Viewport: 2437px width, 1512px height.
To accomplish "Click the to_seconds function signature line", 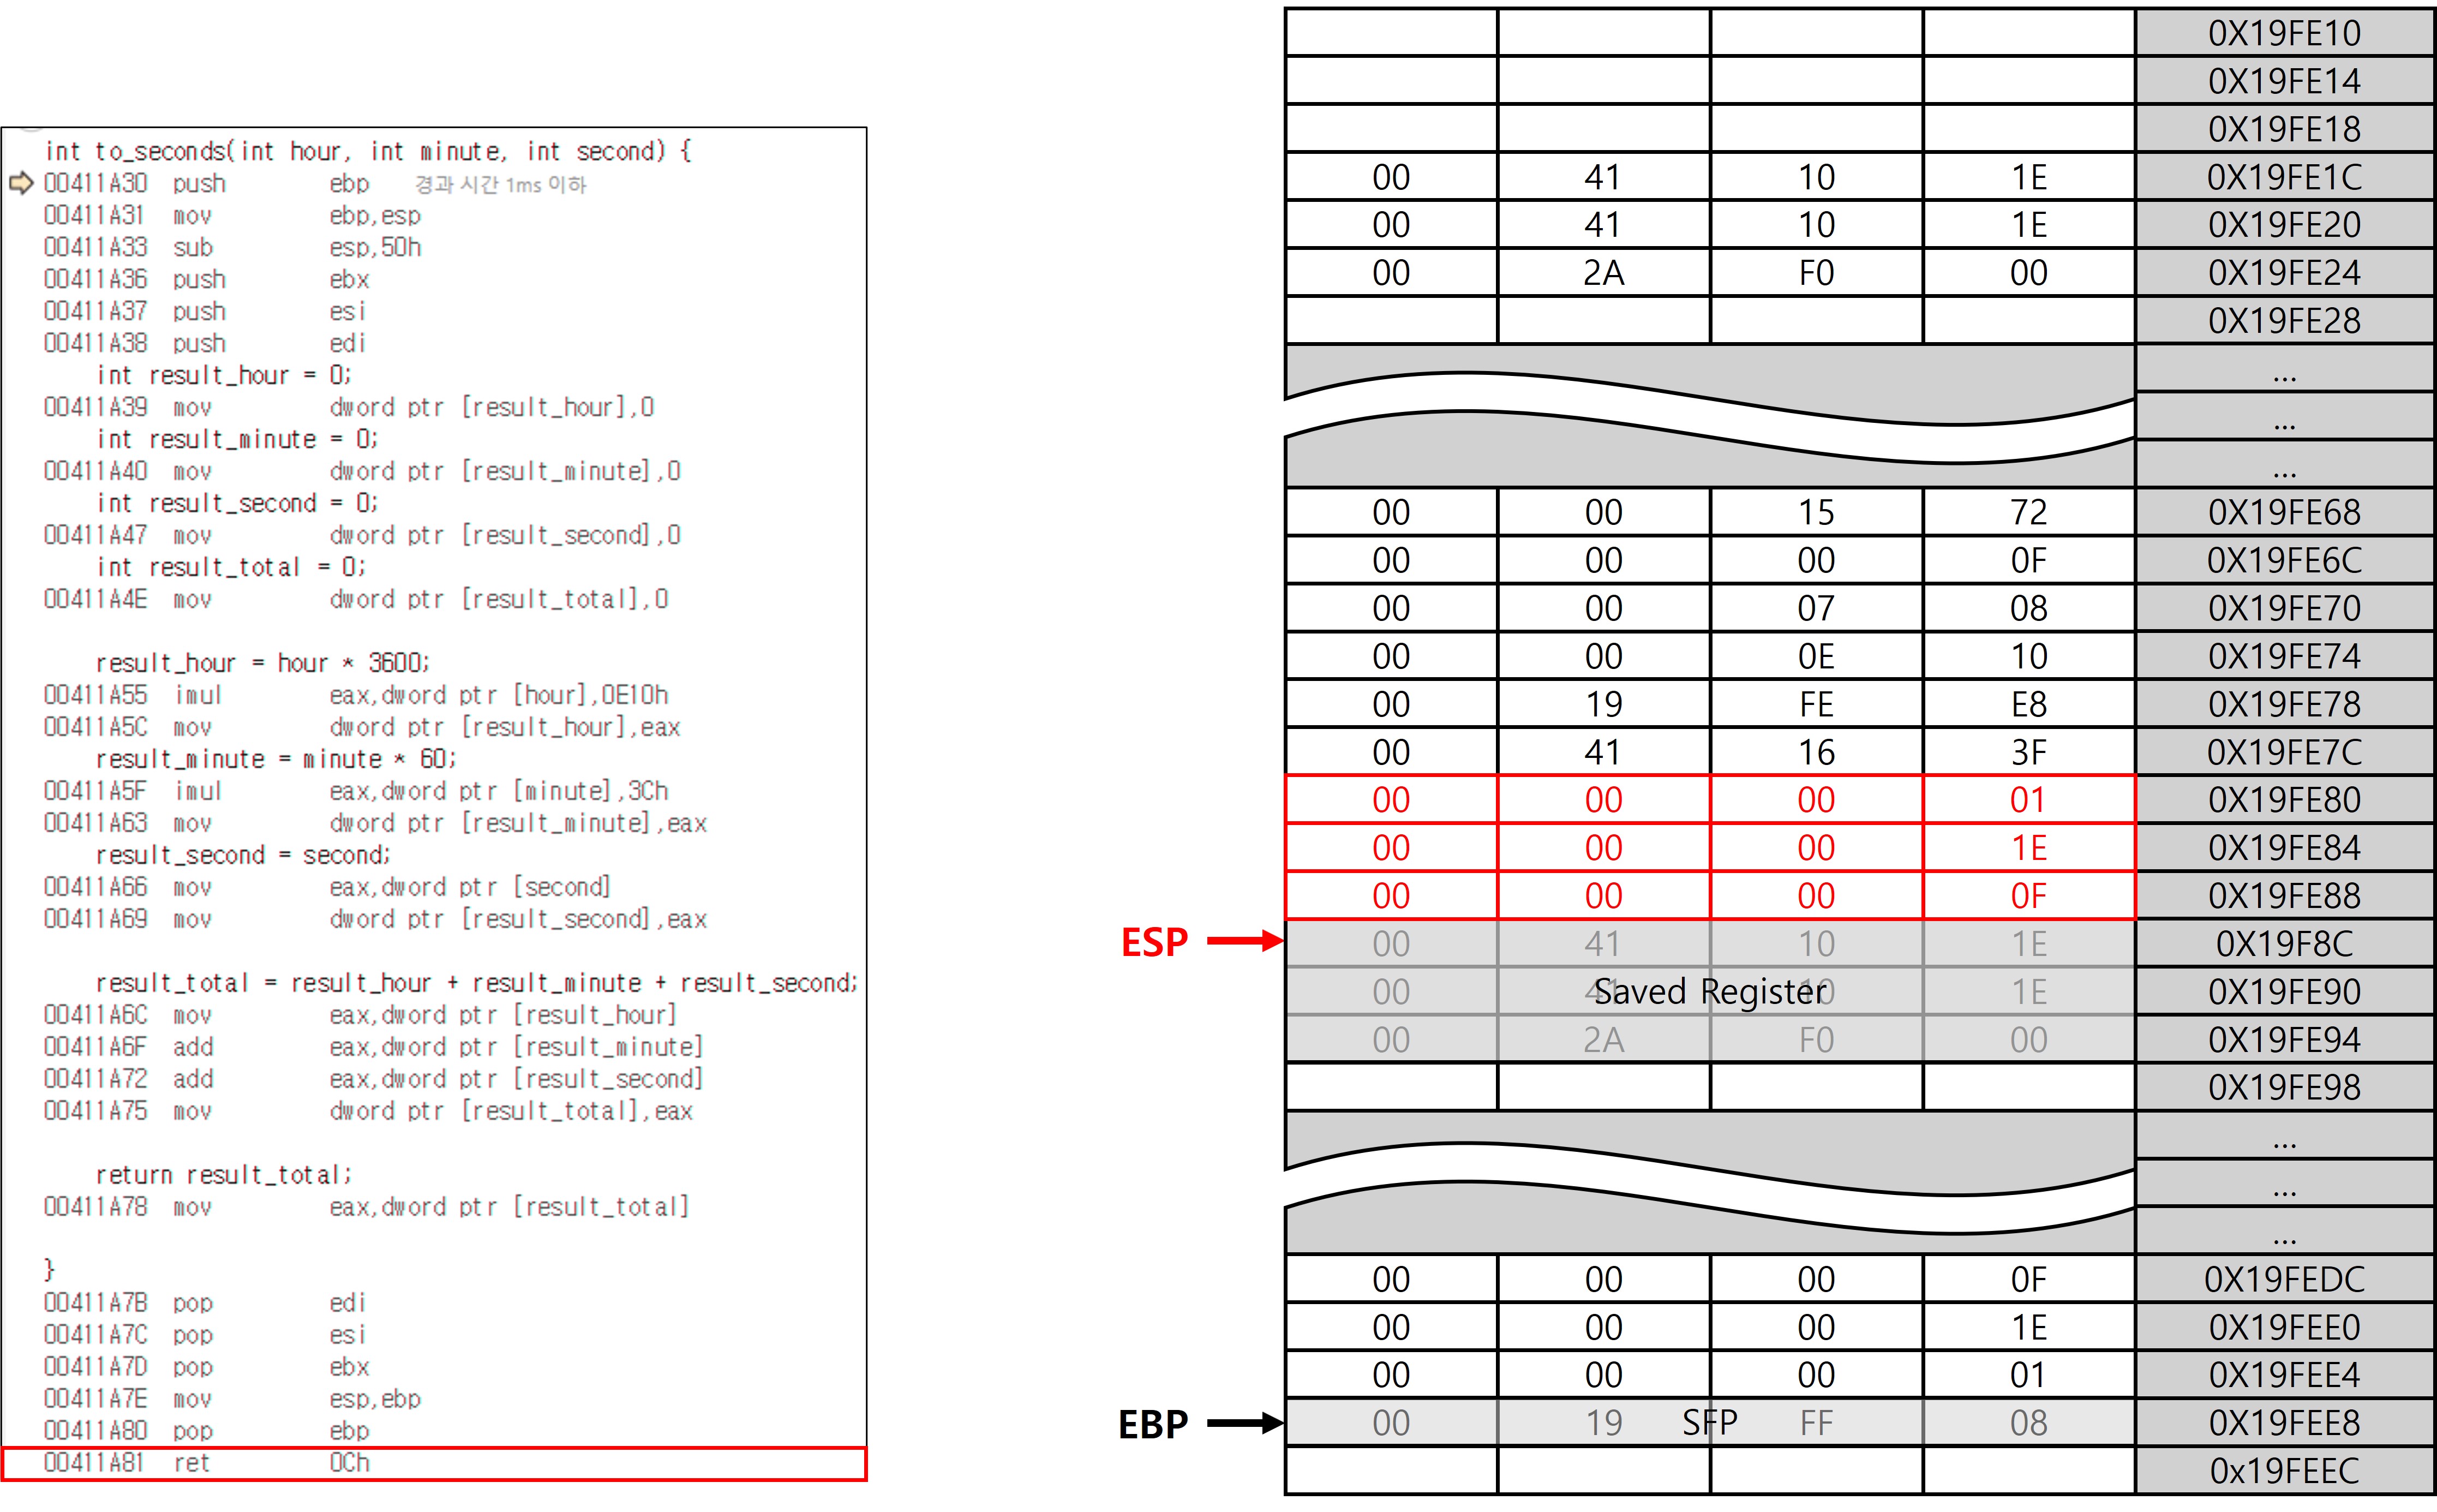I will (x=368, y=151).
